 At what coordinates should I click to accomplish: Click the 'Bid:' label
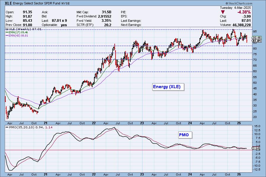pyautogui.click(x=44, y=17)
